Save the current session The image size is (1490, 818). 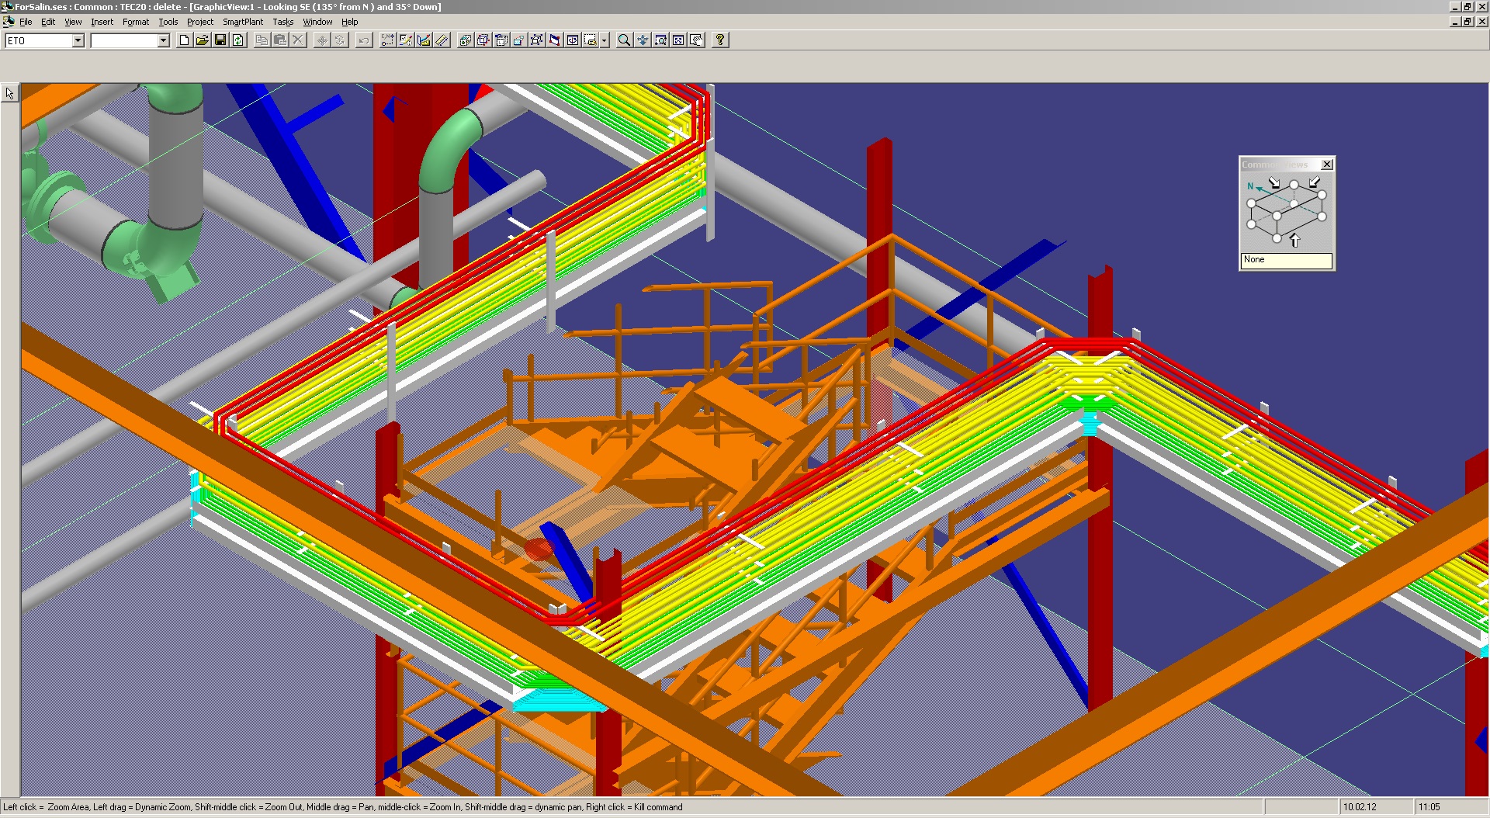pyautogui.click(x=220, y=40)
